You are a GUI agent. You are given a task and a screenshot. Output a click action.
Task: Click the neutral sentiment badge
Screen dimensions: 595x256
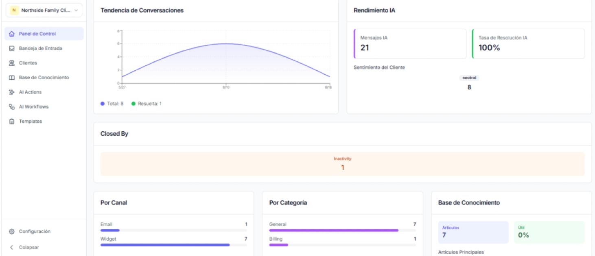coord(469,78)
